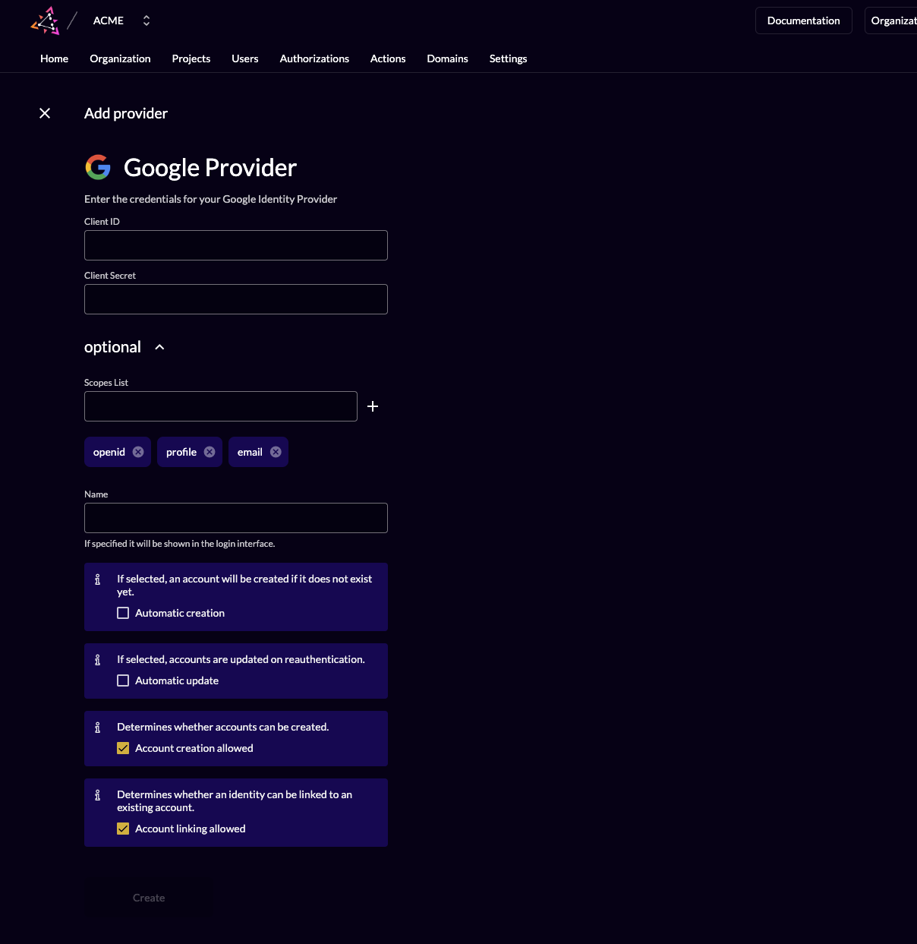This screenshot has width=917, height=944.
Task: Open the ACME organization switcher
Action: (146, 21)
